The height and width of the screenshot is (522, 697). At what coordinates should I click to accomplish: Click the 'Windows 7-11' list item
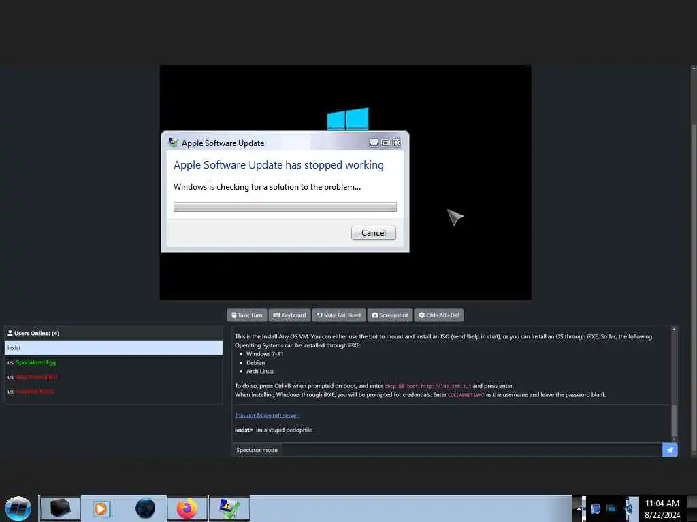point(265,354)
